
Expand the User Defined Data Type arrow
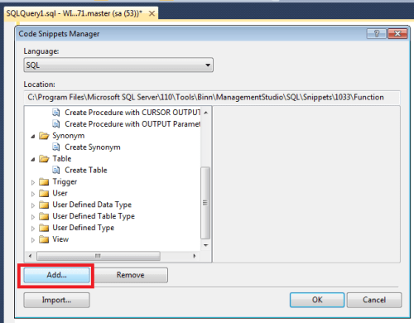33,205
